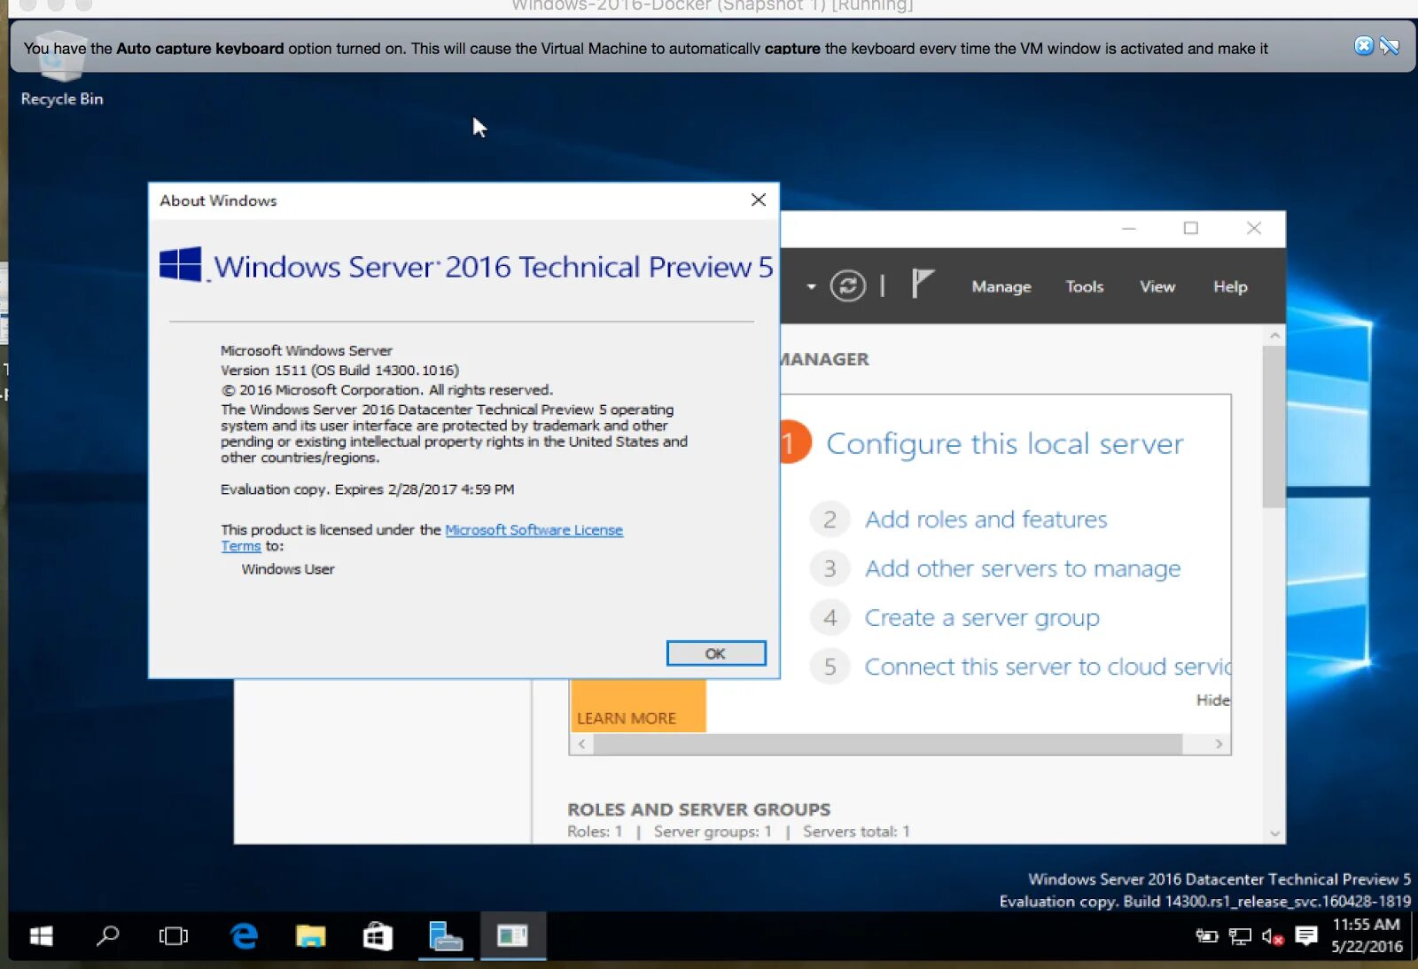Click 'ROLES AND SERVER GROUPS' heading

pos(699,809)
